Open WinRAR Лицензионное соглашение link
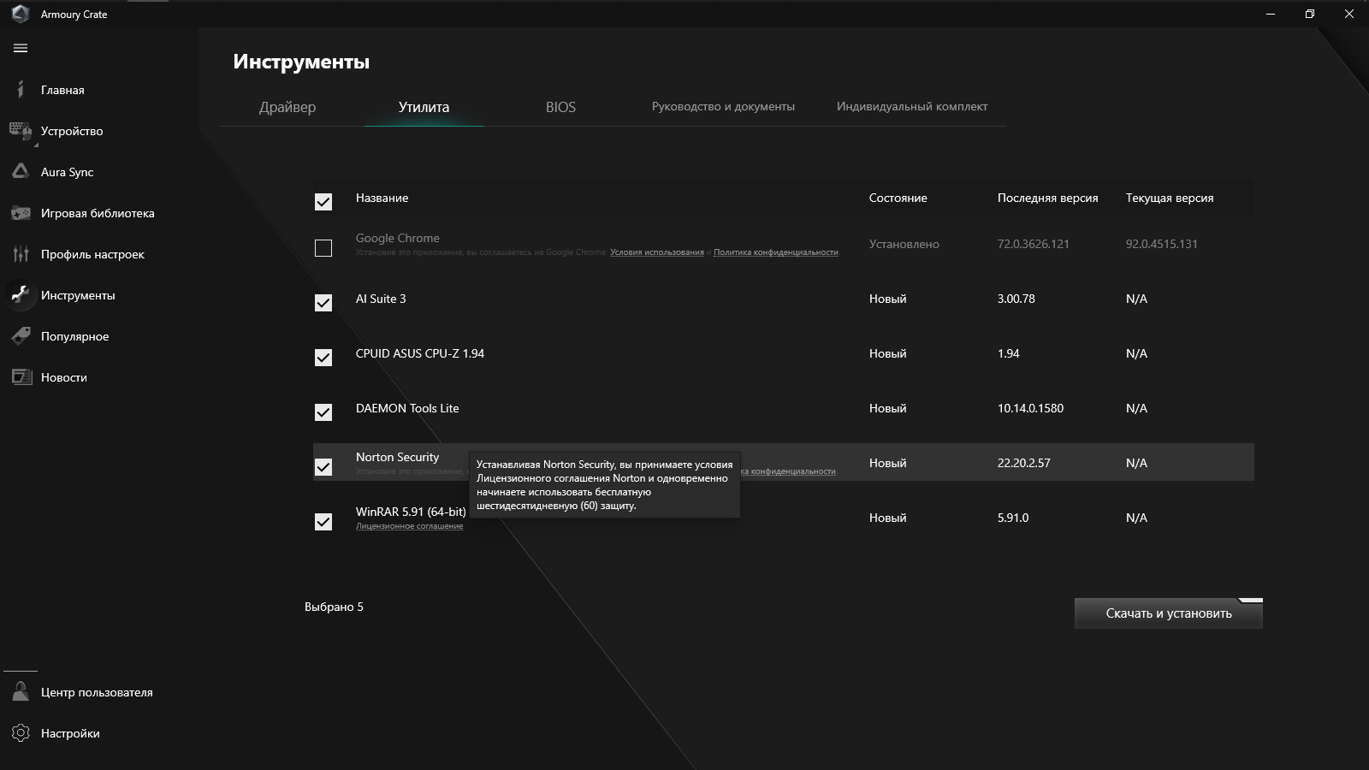The height and width of the screenshot is (770, 1369). (409, 526)
